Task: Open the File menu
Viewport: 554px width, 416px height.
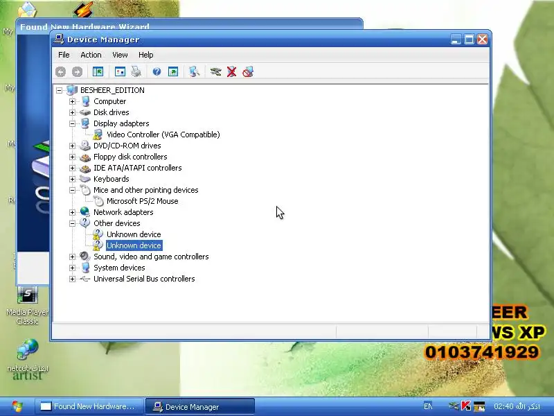Action: pyautogui.click(x=64, y=55)
